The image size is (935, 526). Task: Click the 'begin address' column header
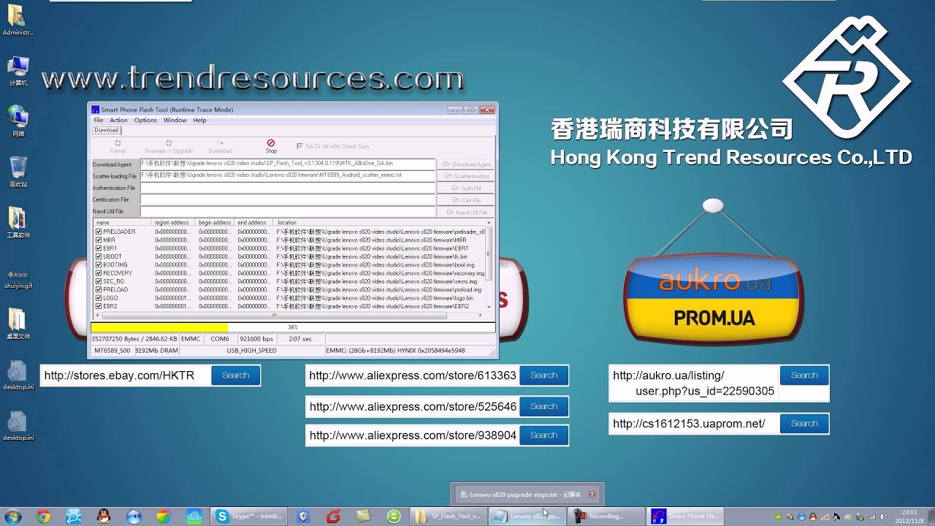pos(215,222)
